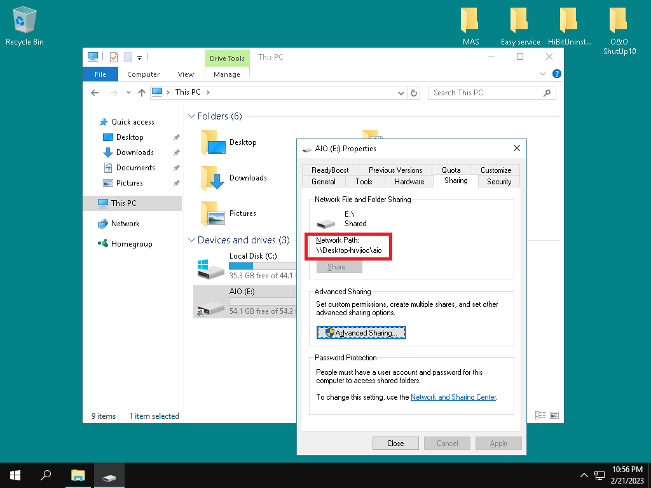Open the Network and Sharing Center link

[453, 397]
